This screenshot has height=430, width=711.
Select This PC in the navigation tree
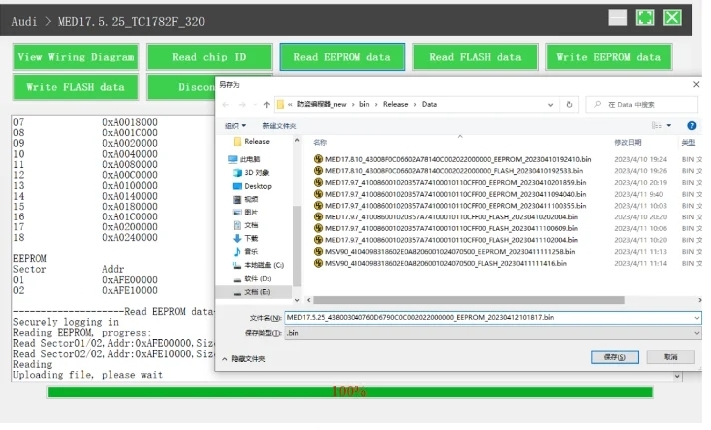pos(245,159)
